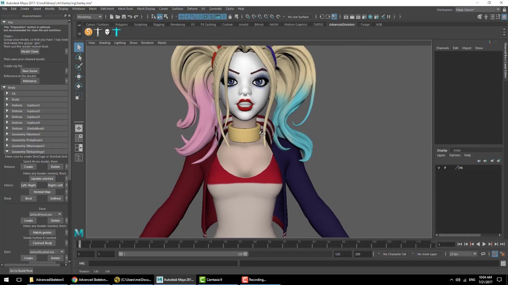Select the arrow Select tool in toolbox
The width and height of the screenshot is (508, 285).
(79, 47)
